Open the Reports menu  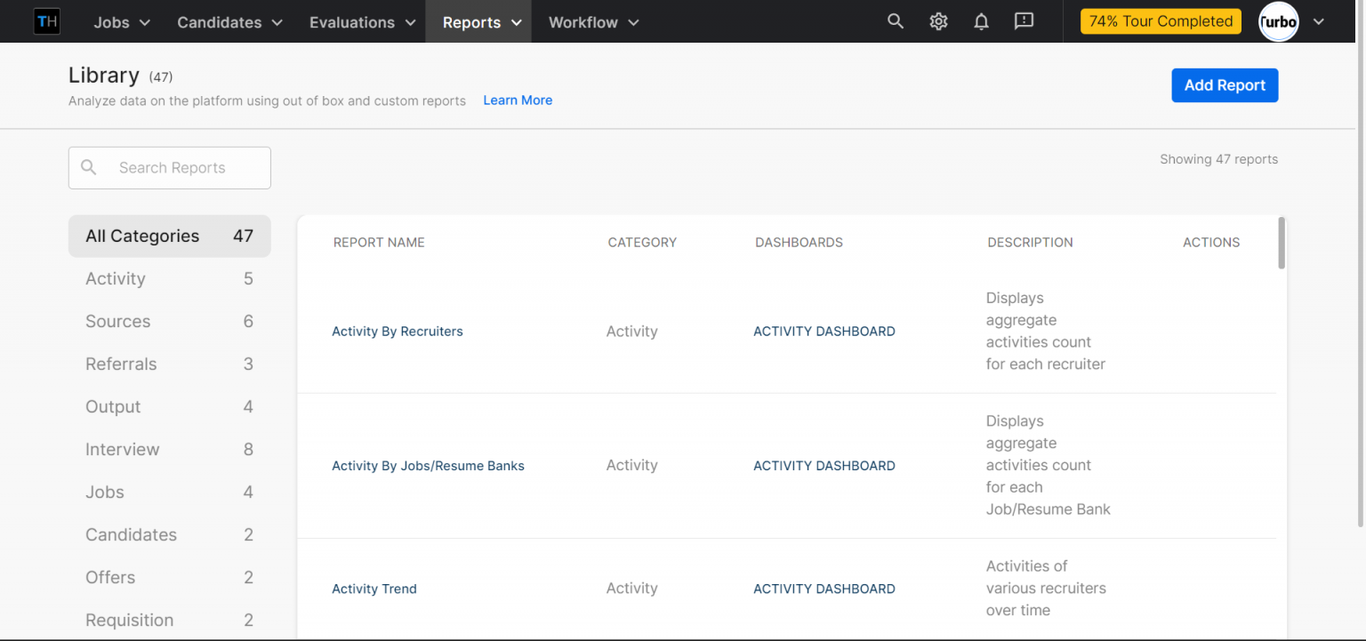pyautogui.click(x=481, y=22)
